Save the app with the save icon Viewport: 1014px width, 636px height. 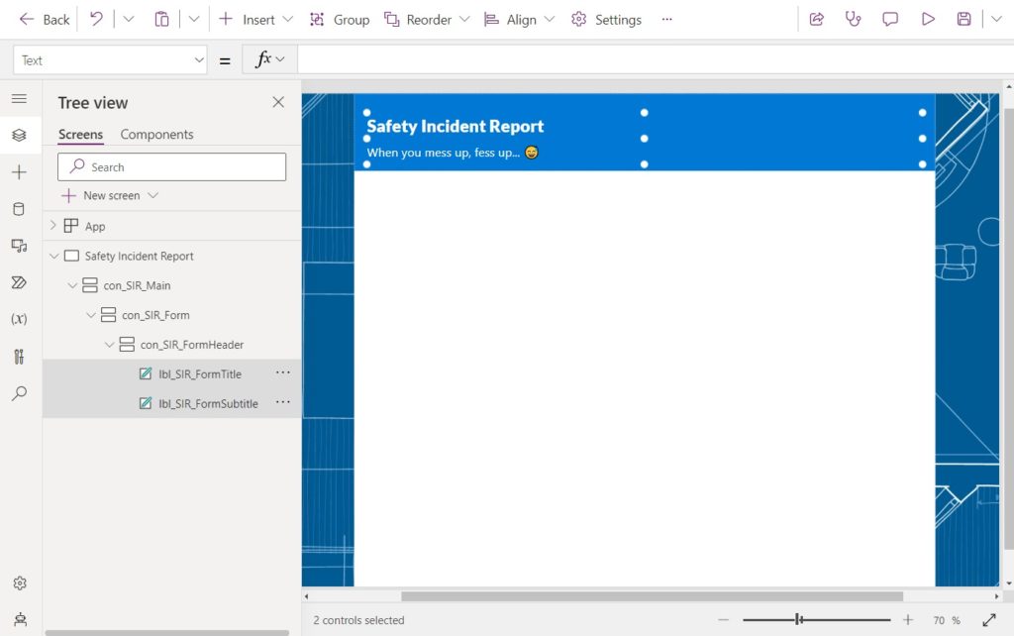(x=963, y=19)
